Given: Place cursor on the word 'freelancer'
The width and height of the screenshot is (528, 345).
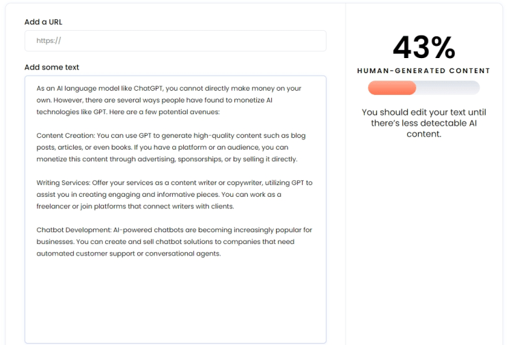Looking at the screenshot, I should point(53,206).
